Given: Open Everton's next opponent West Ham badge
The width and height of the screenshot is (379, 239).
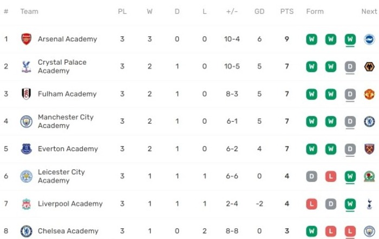Looking at the screenshot, I should click(x=369, y=149).
